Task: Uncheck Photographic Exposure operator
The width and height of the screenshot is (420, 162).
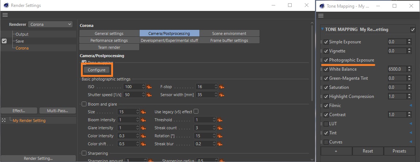Action: coord(326,60)
